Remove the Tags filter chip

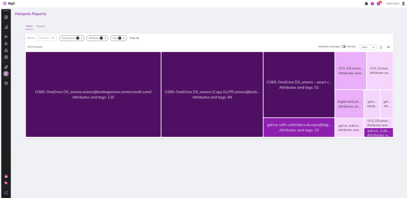[124, 38]
